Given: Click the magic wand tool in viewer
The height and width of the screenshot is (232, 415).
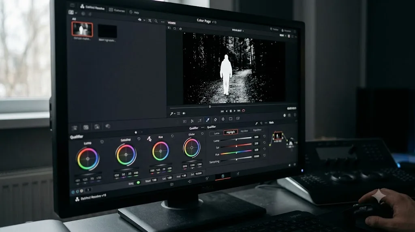Looking at the screenshot, I should coord(171,114).
